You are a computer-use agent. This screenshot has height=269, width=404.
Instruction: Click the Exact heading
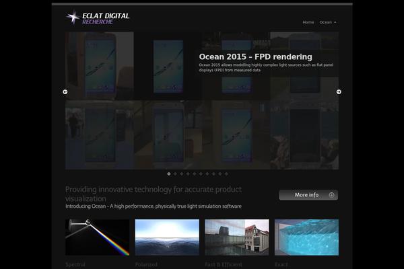click(x=281, y=264)
